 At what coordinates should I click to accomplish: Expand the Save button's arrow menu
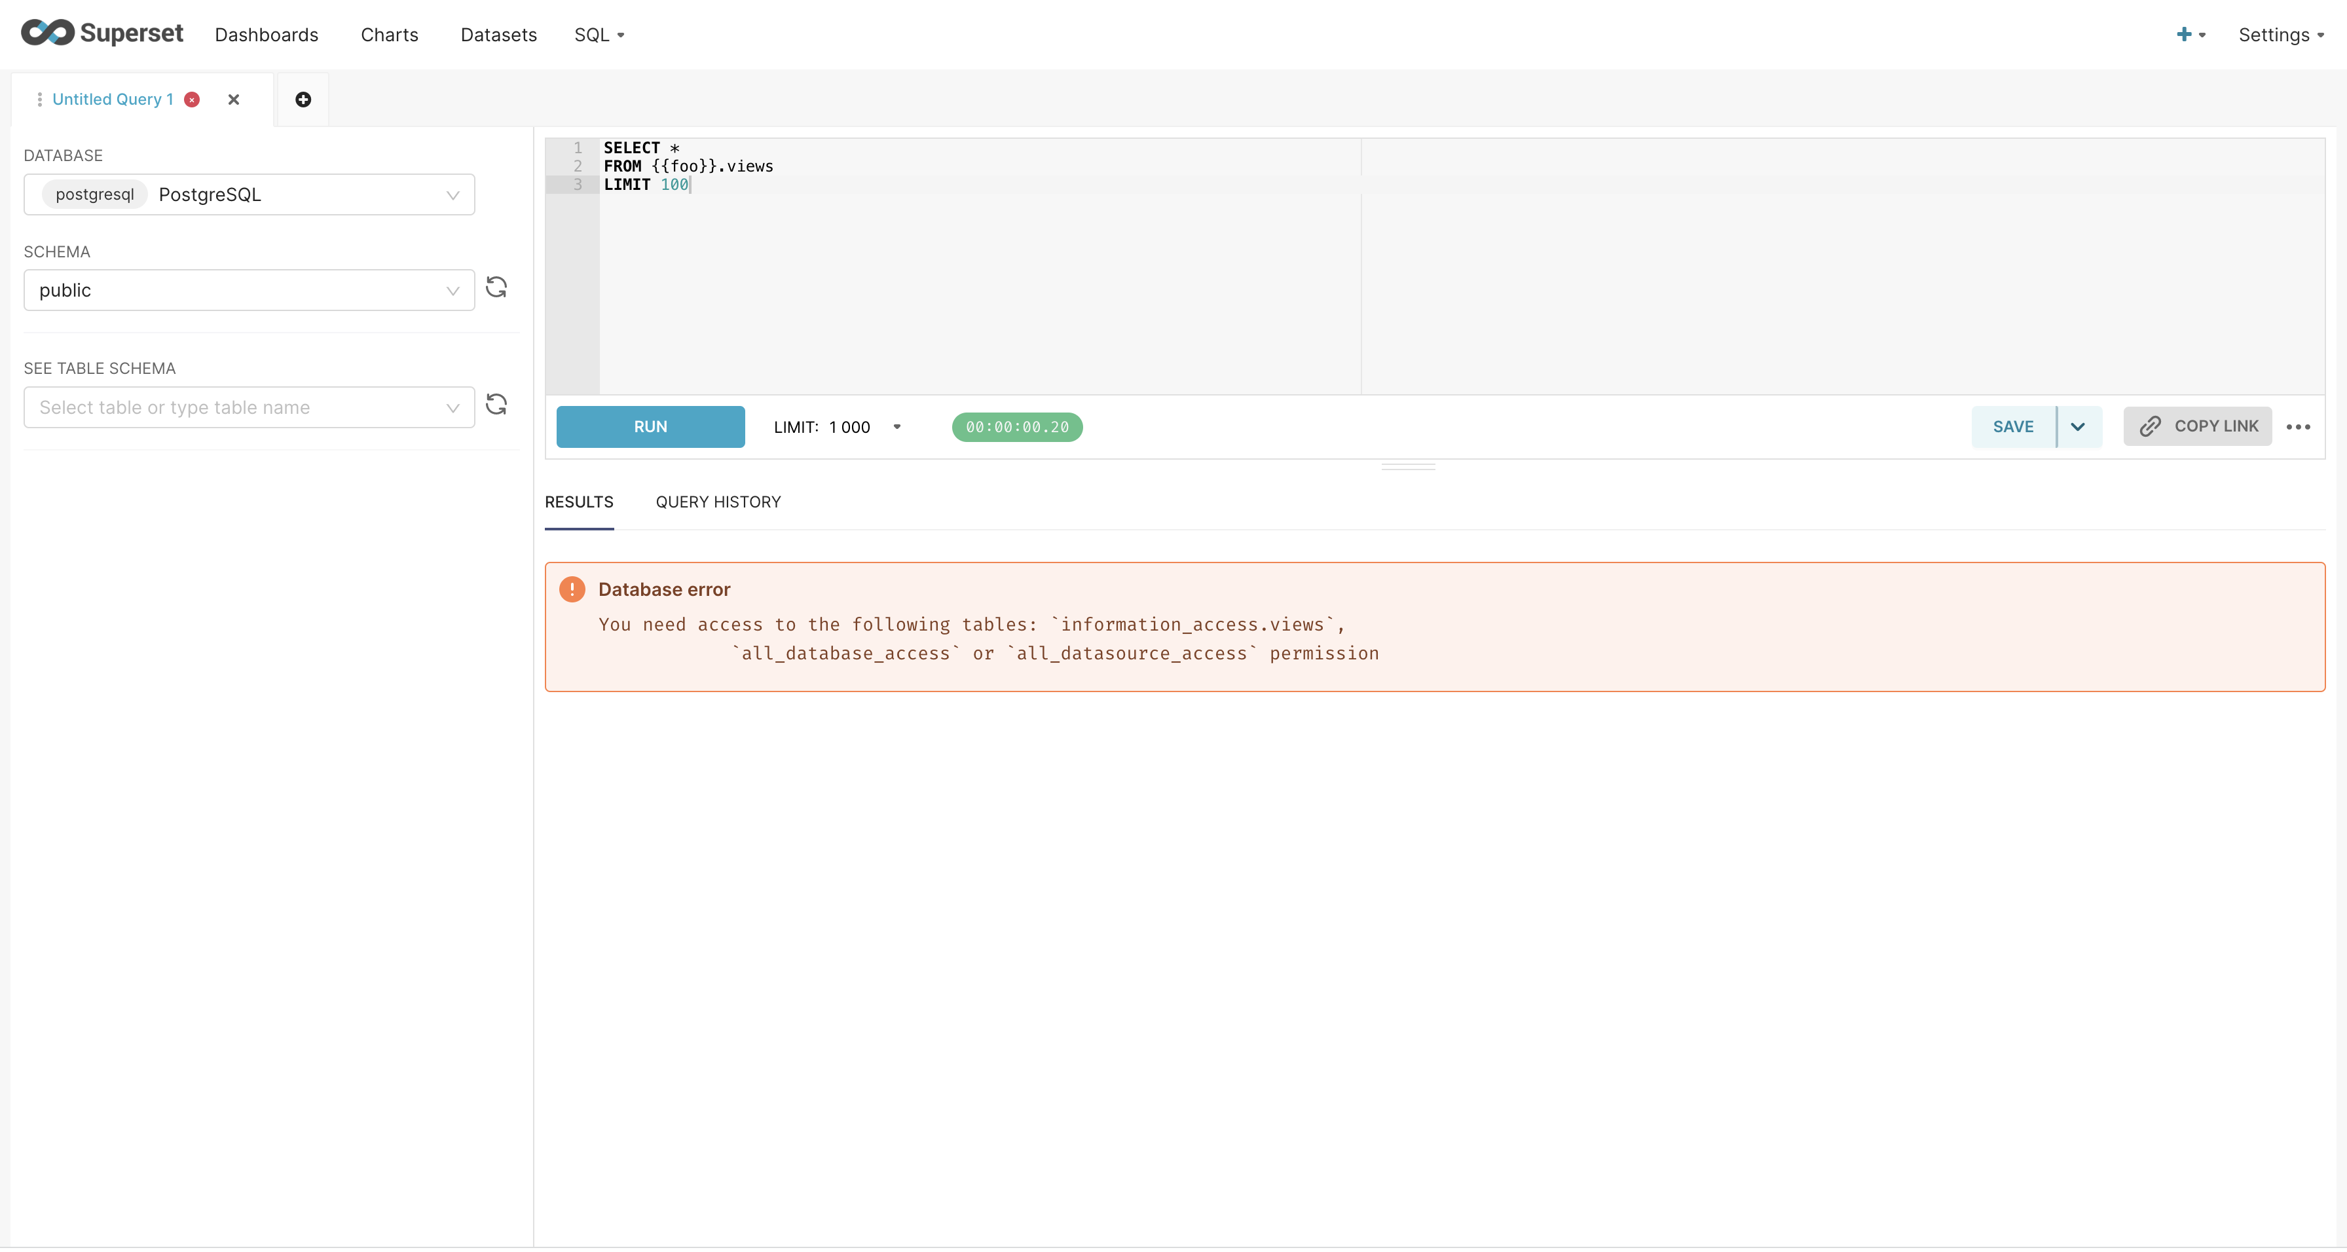coord(2079,426)
